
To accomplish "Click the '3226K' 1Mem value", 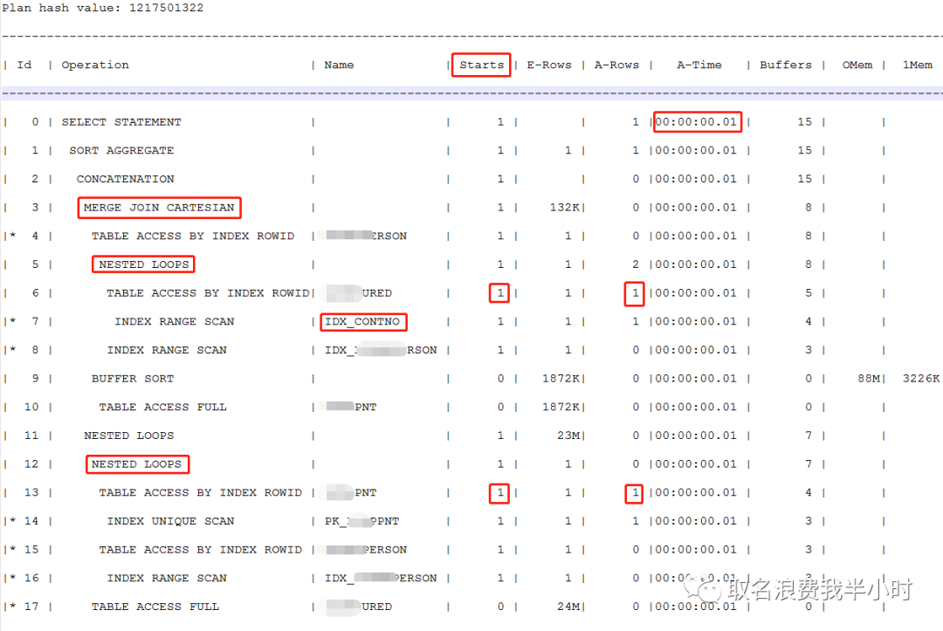I will (921, 379).
